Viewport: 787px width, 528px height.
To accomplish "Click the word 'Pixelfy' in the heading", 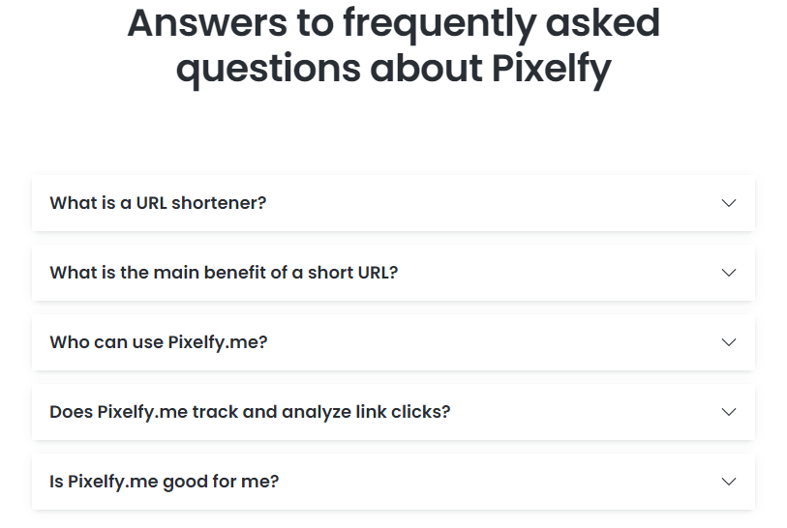I will [551, 70].
